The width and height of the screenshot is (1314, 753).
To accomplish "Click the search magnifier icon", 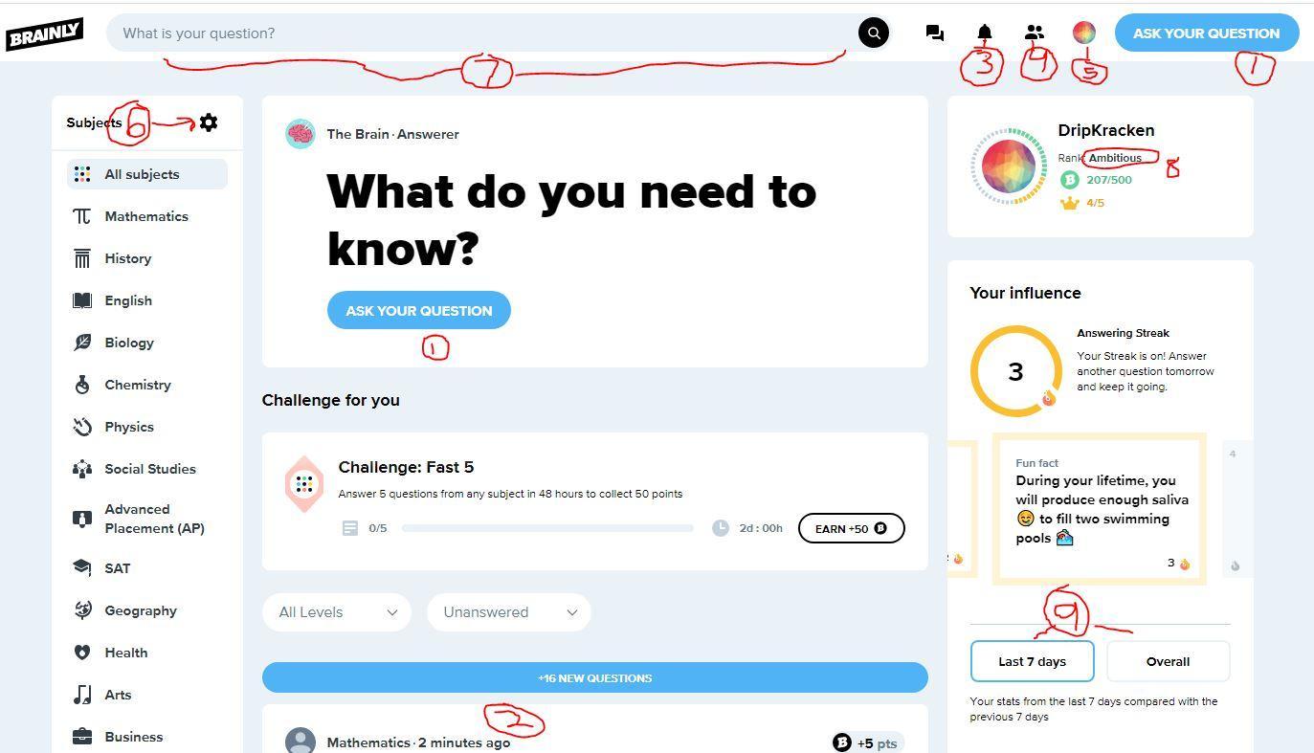I will (x=874, y=33).
